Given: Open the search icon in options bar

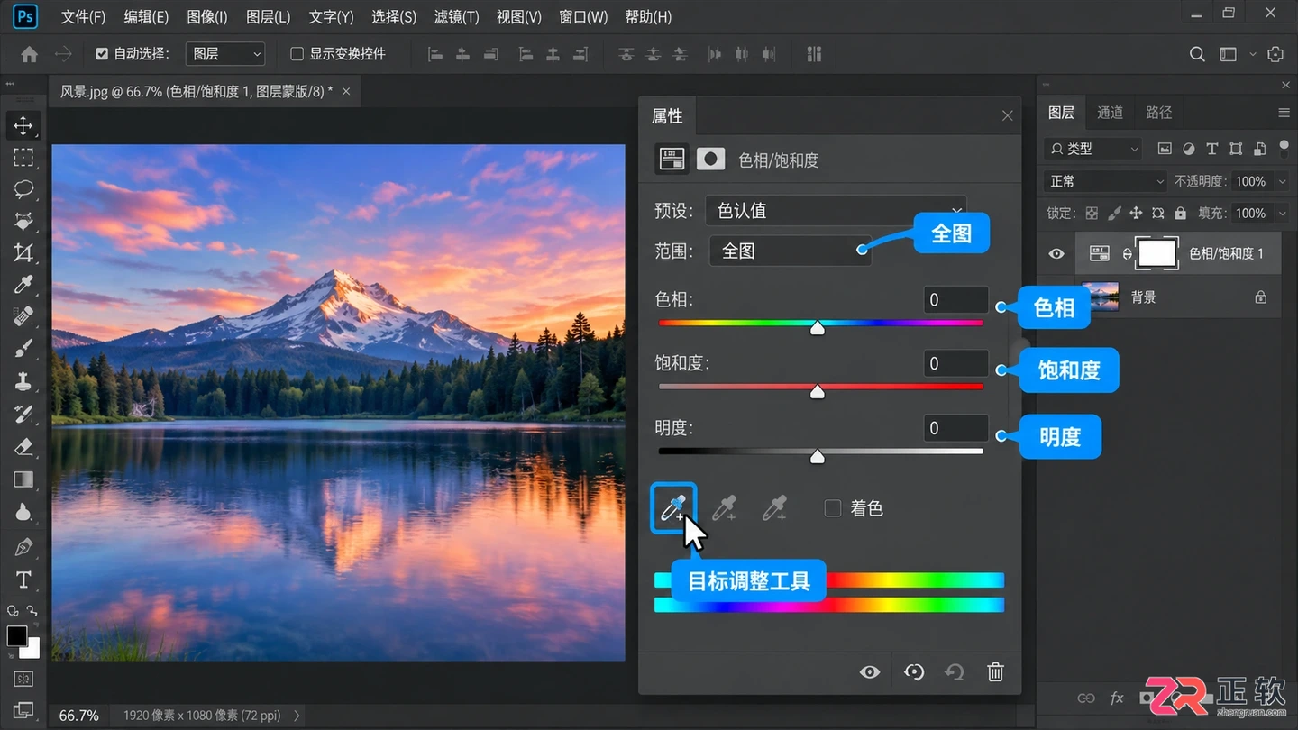Looking at the screenshot, I should [x=1197, y=54].
